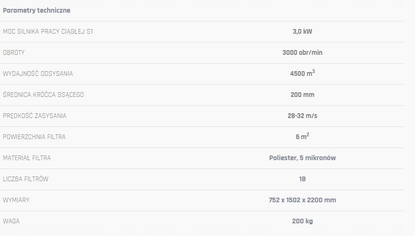Select the '3,0 kW' motor power value
The height and width of the screenshot is (236, 415).
pos(302,32)
